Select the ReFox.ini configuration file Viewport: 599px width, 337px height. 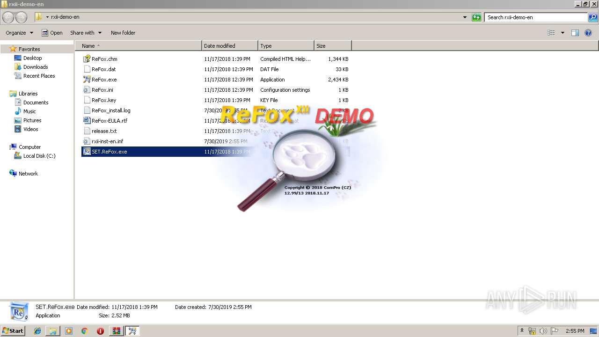(x=102, y=90)
